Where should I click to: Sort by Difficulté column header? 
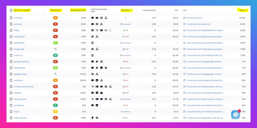click(56, 10)
